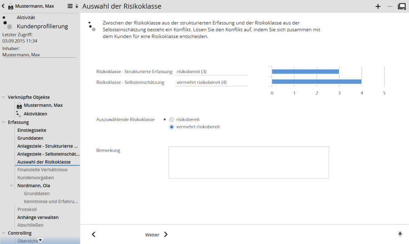Open the window stack icon at top right
Image resolution: width=409 pixels, height=244 pixels.
point(402,6)
